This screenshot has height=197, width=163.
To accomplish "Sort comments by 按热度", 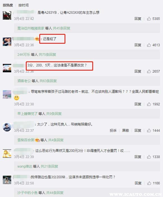I will point(8,5).
